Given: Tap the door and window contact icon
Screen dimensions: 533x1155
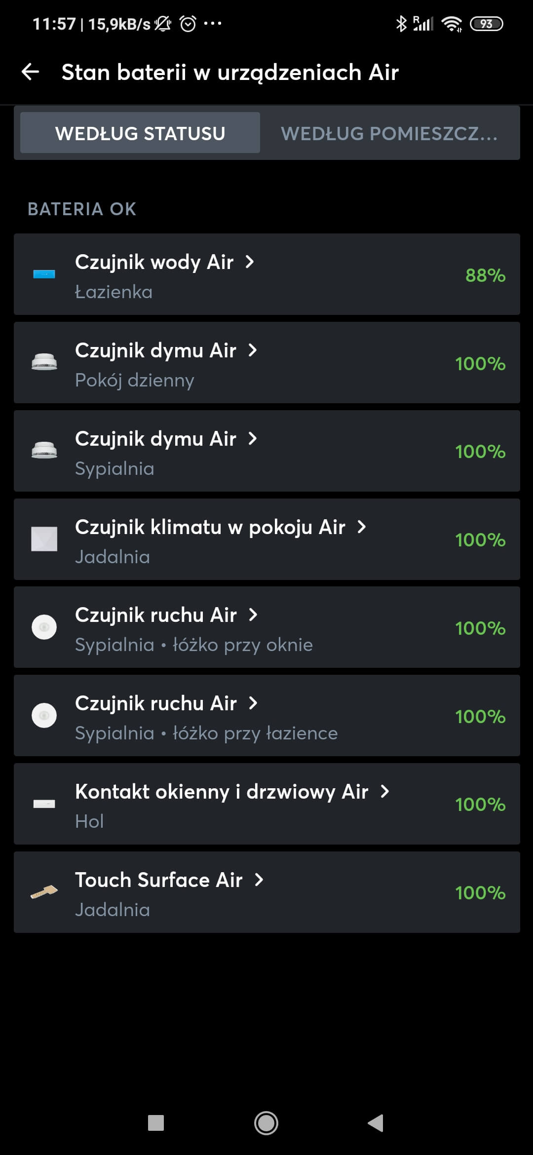Looking at the screenshot, I should [x=44, y=804].
